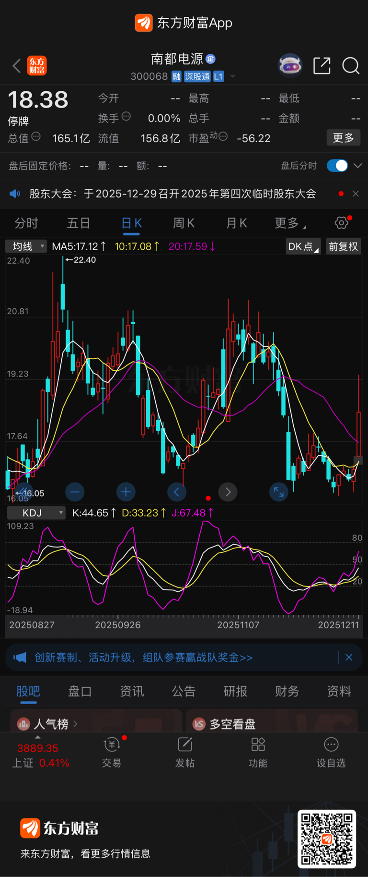Go back using the left arrow

tap(17, 66)
